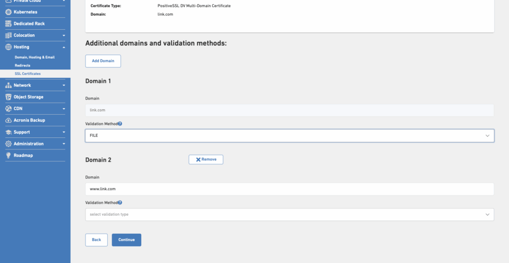
Task: Click the Domain value link.com in summary
Action: [x=165, y=14]
